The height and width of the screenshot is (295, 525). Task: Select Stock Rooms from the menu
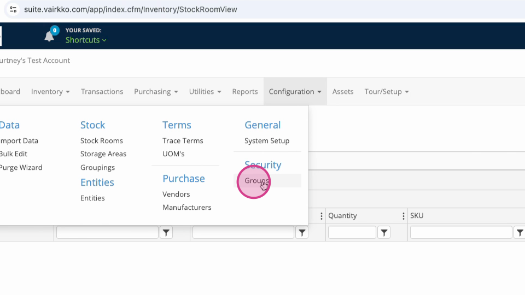102,141
